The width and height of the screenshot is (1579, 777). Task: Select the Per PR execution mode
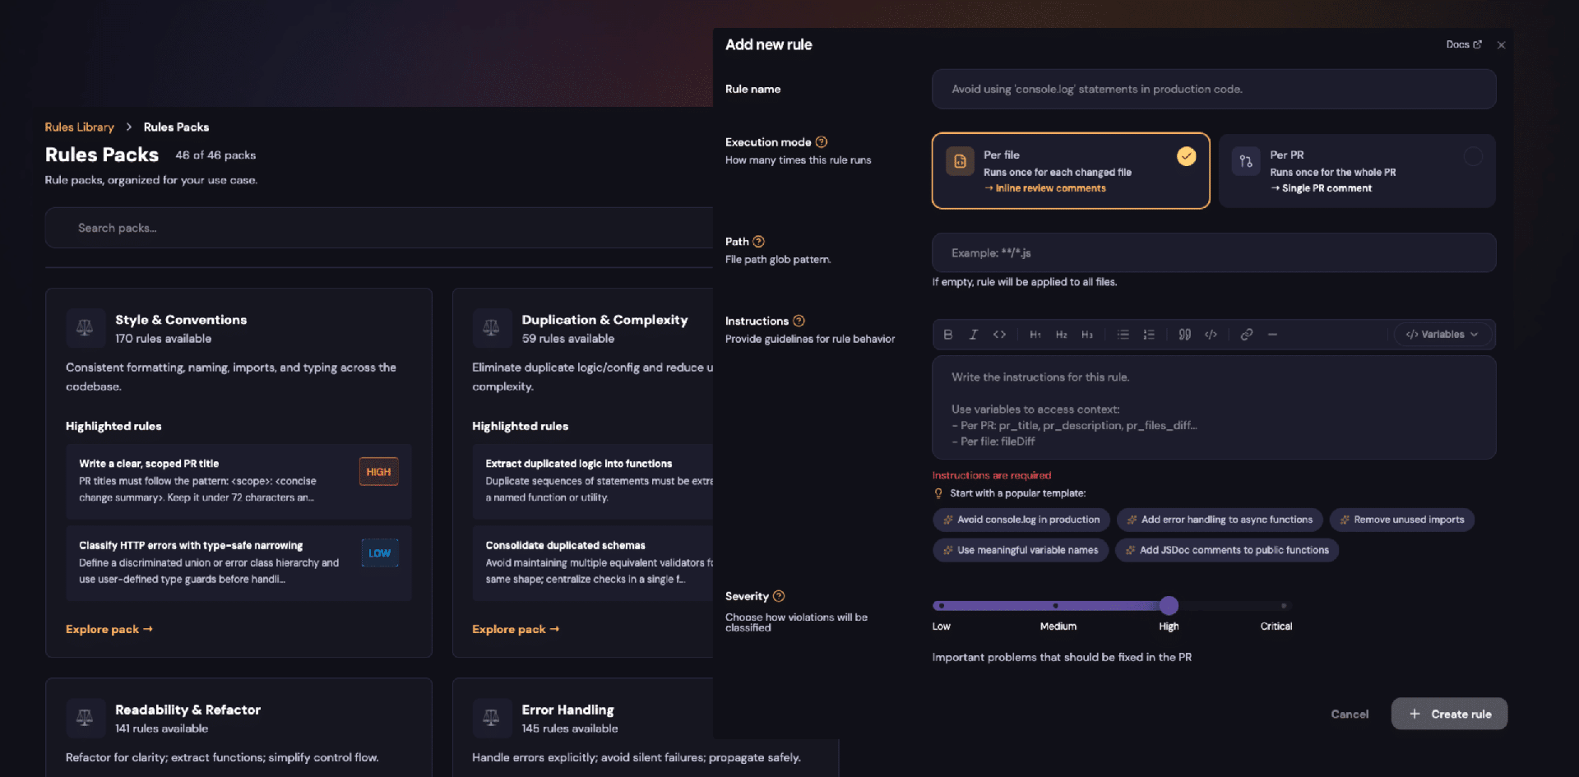1357,171
